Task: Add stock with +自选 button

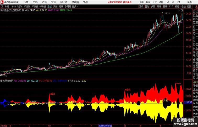Action: pyautogui.click(x=183, y=7)
